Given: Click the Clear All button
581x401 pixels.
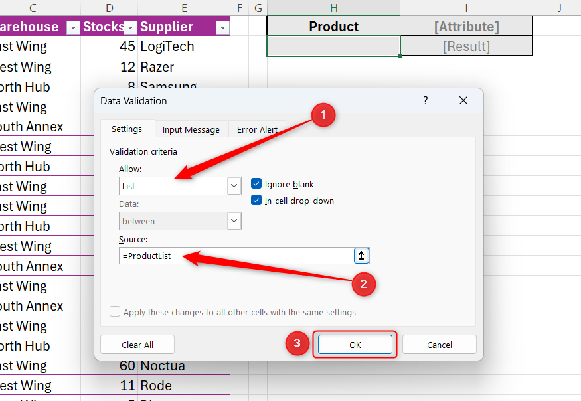Looking at the screenshot, I should pos(137,344).
